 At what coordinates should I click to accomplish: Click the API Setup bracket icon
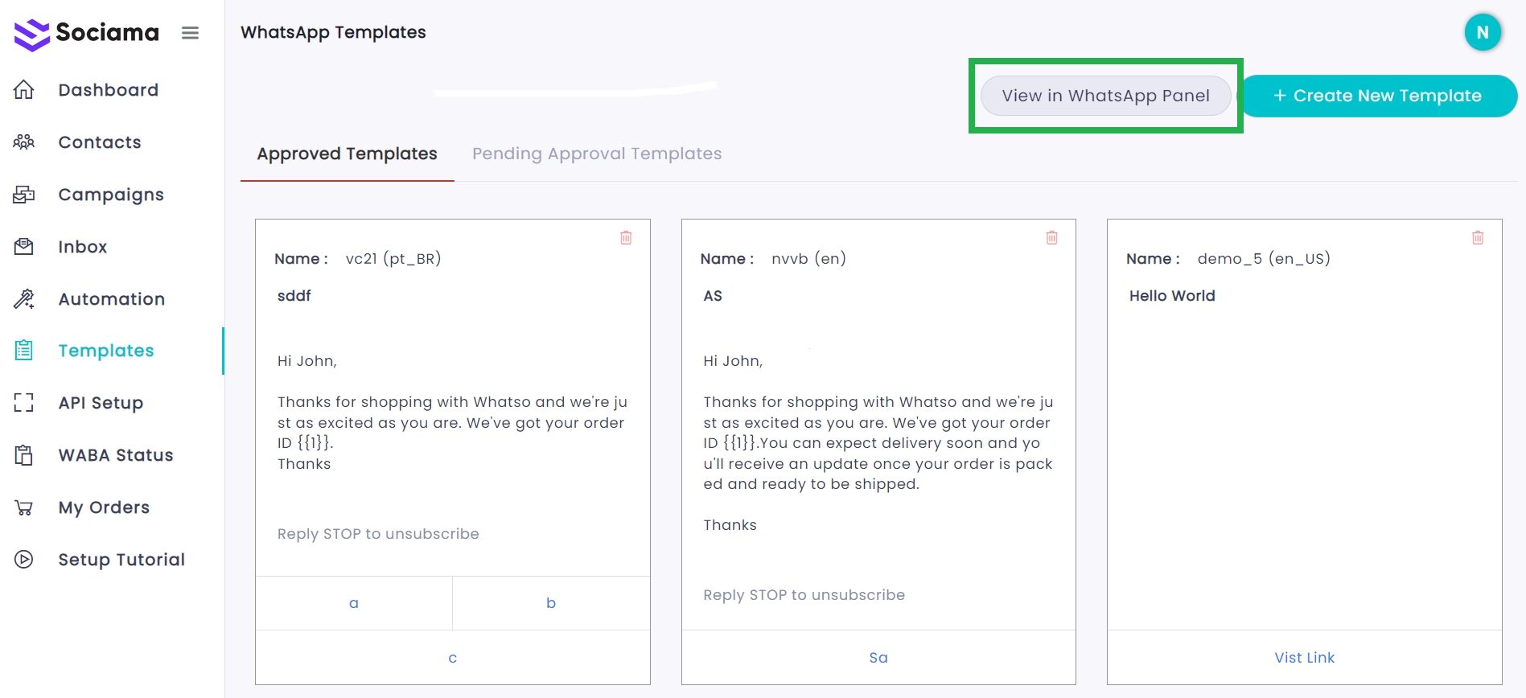coord(24,403)
